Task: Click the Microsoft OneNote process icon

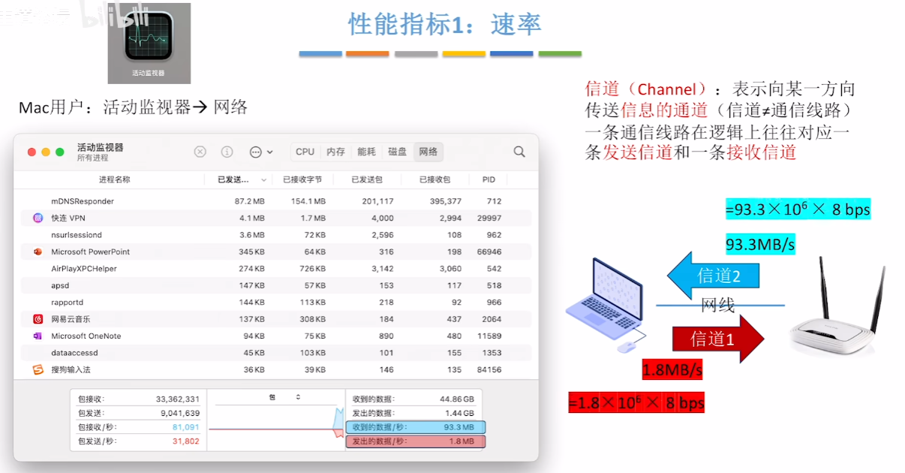Action: coord(38,336)
